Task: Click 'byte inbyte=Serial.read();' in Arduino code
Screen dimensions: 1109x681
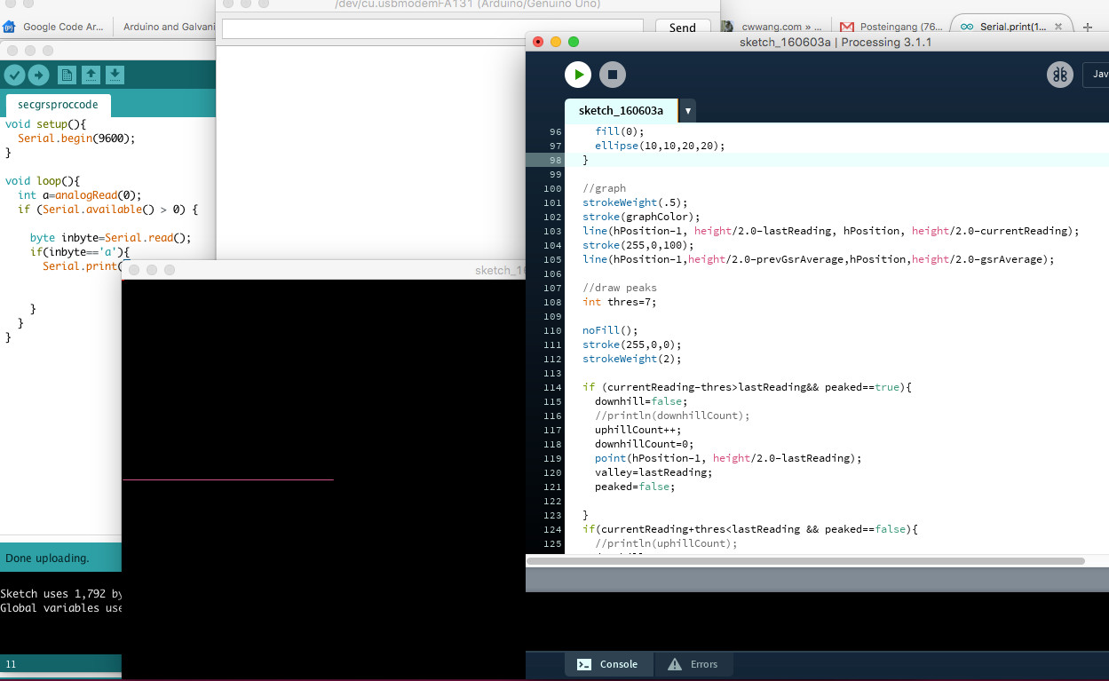Action: coord(111,238)
